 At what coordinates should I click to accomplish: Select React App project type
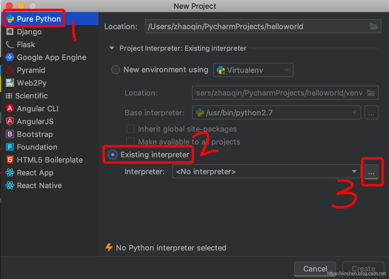(x=50, y=172)
